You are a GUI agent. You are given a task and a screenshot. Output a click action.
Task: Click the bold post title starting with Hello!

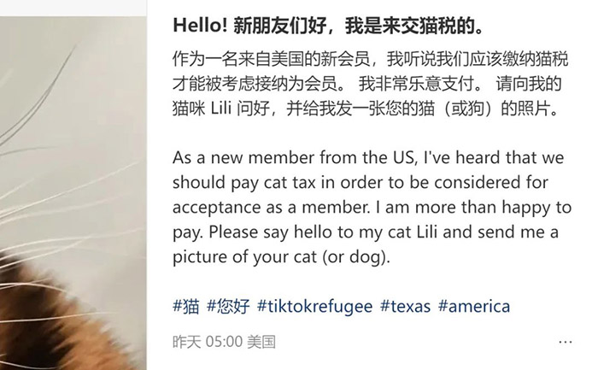point(329,26)
